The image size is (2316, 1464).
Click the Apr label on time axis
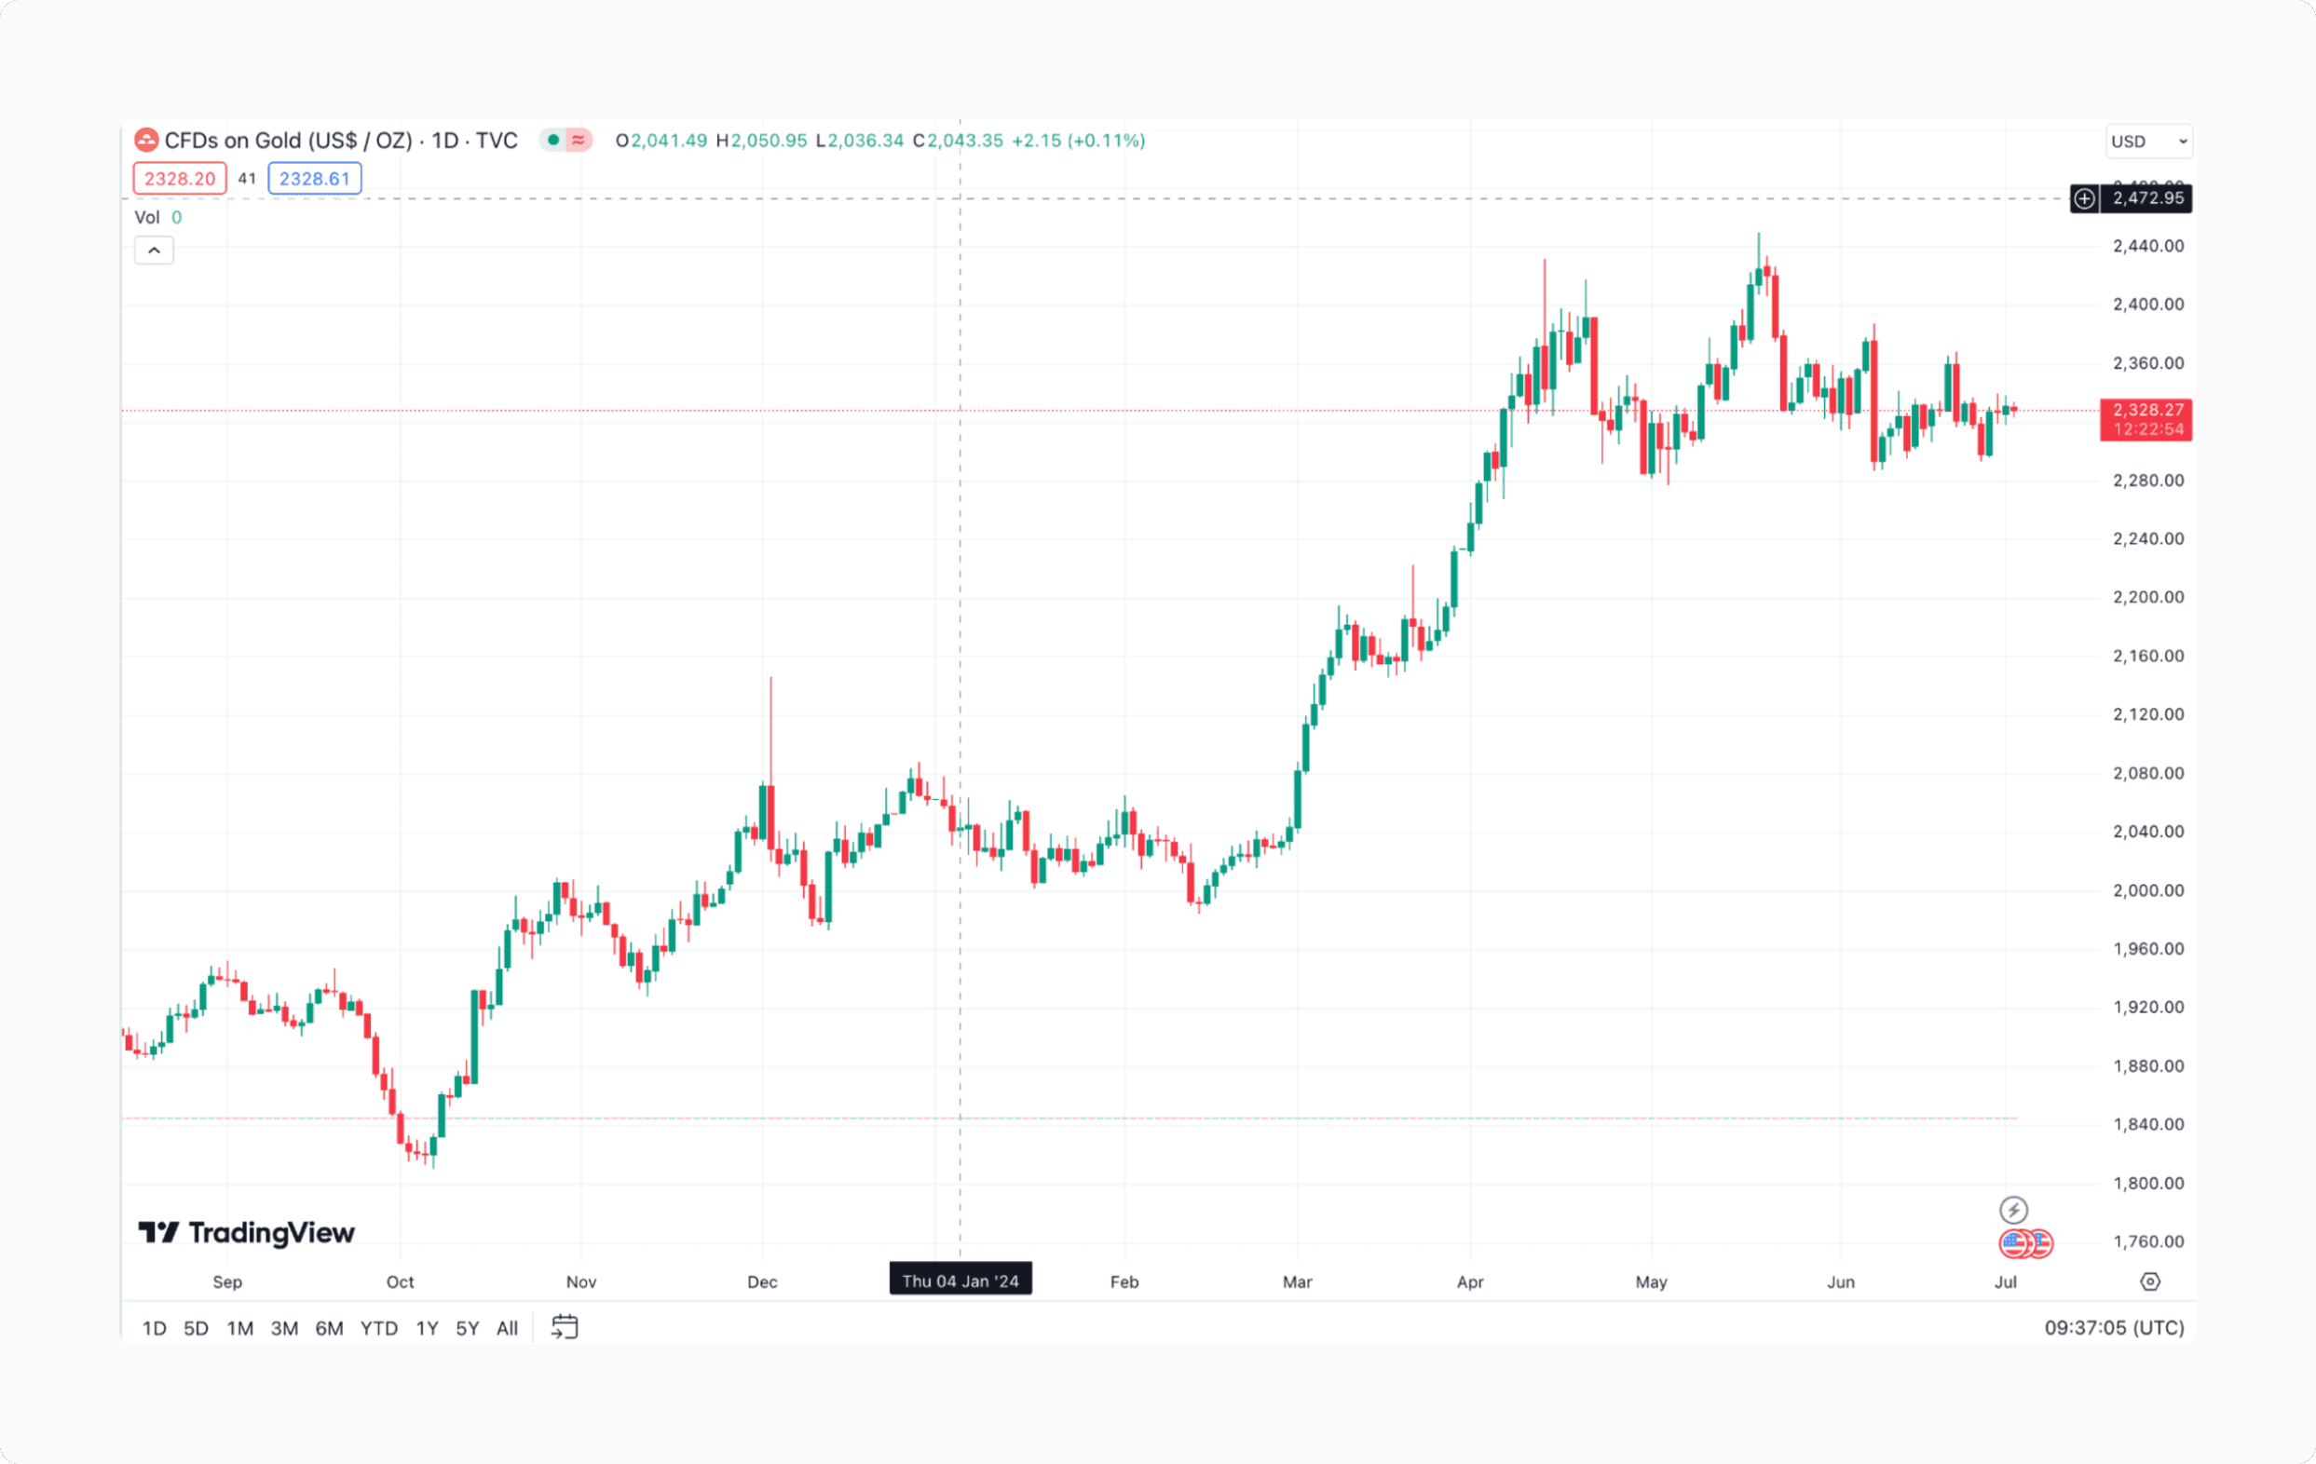(x=1471, y=1282)
